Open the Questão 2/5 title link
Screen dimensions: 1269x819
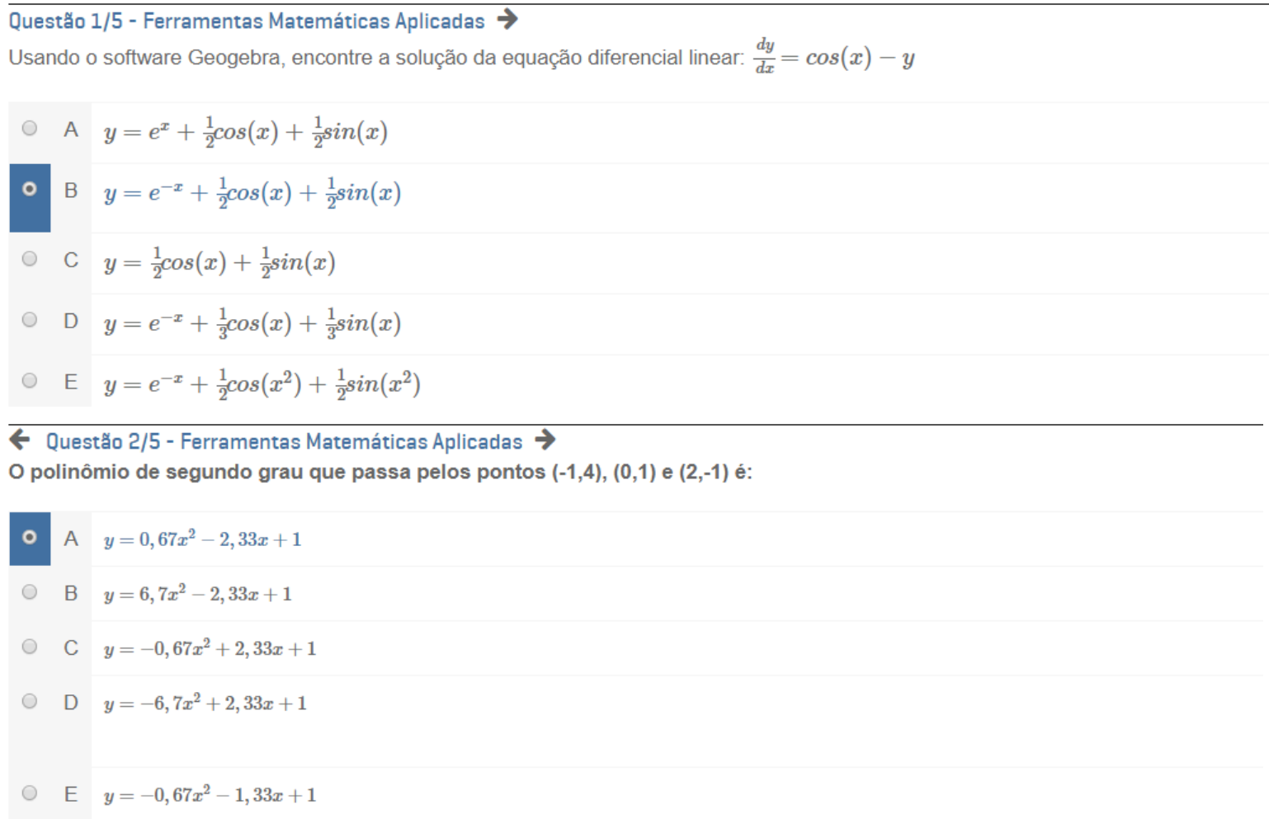pyautogui.click(x=284, y=442)
